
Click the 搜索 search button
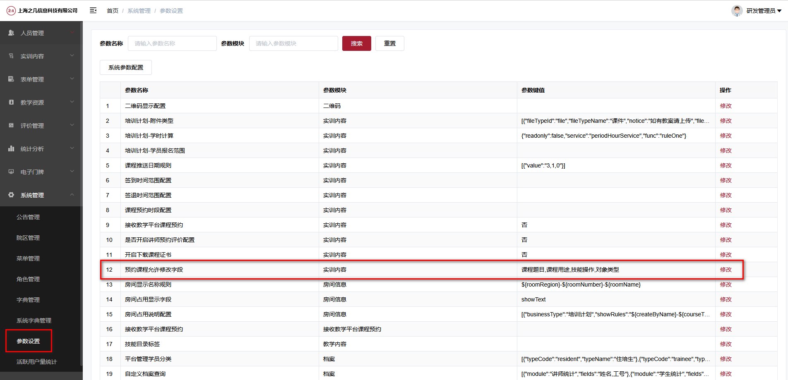click(x=357, y=43)
